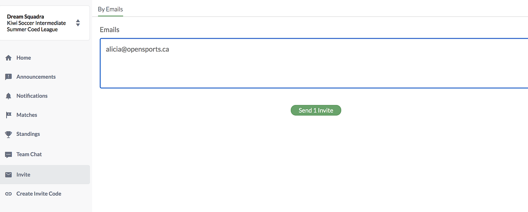
Task: Click the Matches flag icon
Action: 8,115
